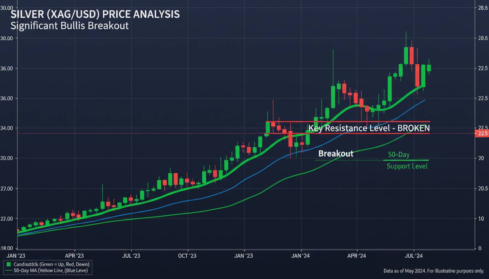Select the tallest green candlestick at the chart peak
Screen dimensions: 489x279
[406, 55]
